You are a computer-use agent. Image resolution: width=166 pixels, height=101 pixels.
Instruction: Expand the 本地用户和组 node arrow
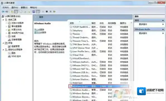[x=6, y=33]
